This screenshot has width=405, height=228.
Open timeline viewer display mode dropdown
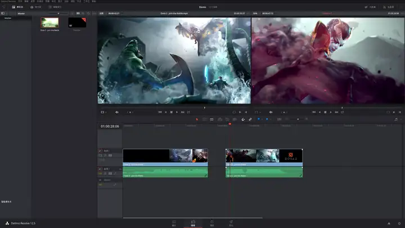pyautogui.click(x=257, y=112)
